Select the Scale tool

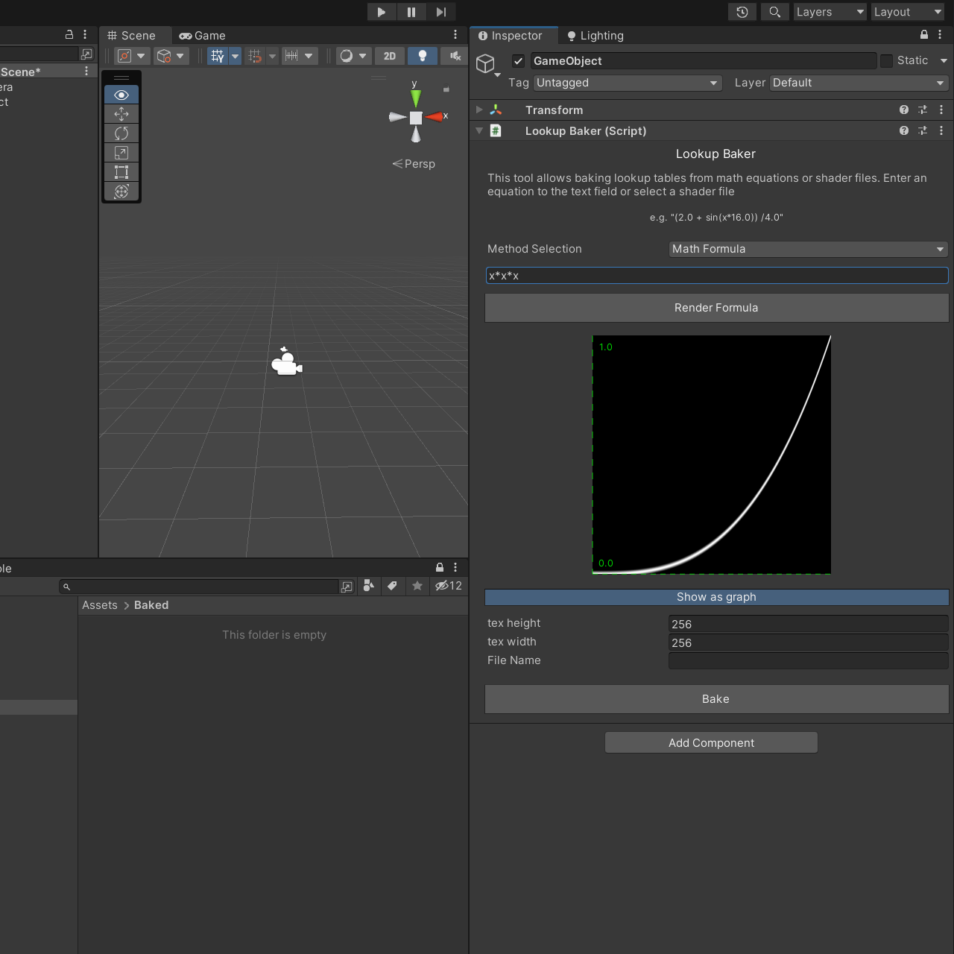coord(121,153)
